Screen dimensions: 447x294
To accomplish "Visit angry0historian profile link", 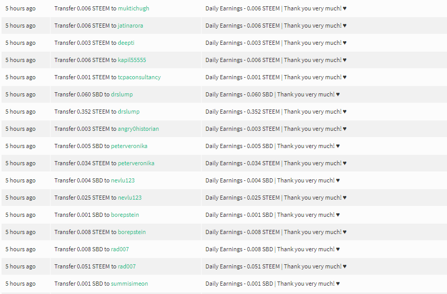I will 138,129.
